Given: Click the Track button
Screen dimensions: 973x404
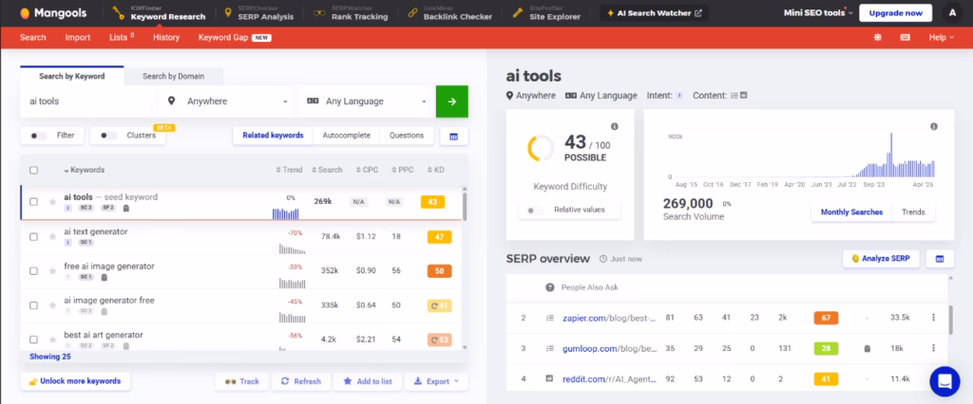Looking at the screenshot, I should (241, 381).
